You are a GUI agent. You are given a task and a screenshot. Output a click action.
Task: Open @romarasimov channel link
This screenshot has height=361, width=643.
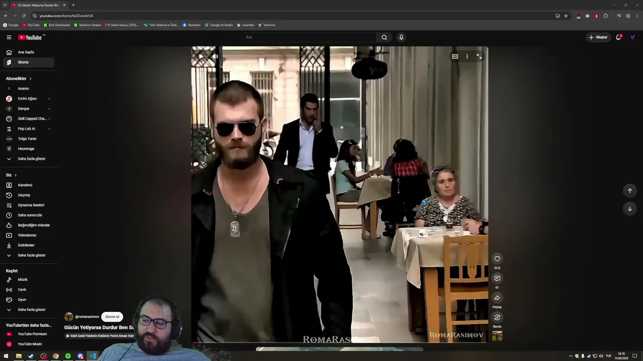(x=87, y=317)
